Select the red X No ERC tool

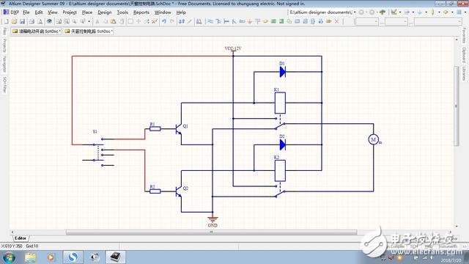tap(336, 21)
